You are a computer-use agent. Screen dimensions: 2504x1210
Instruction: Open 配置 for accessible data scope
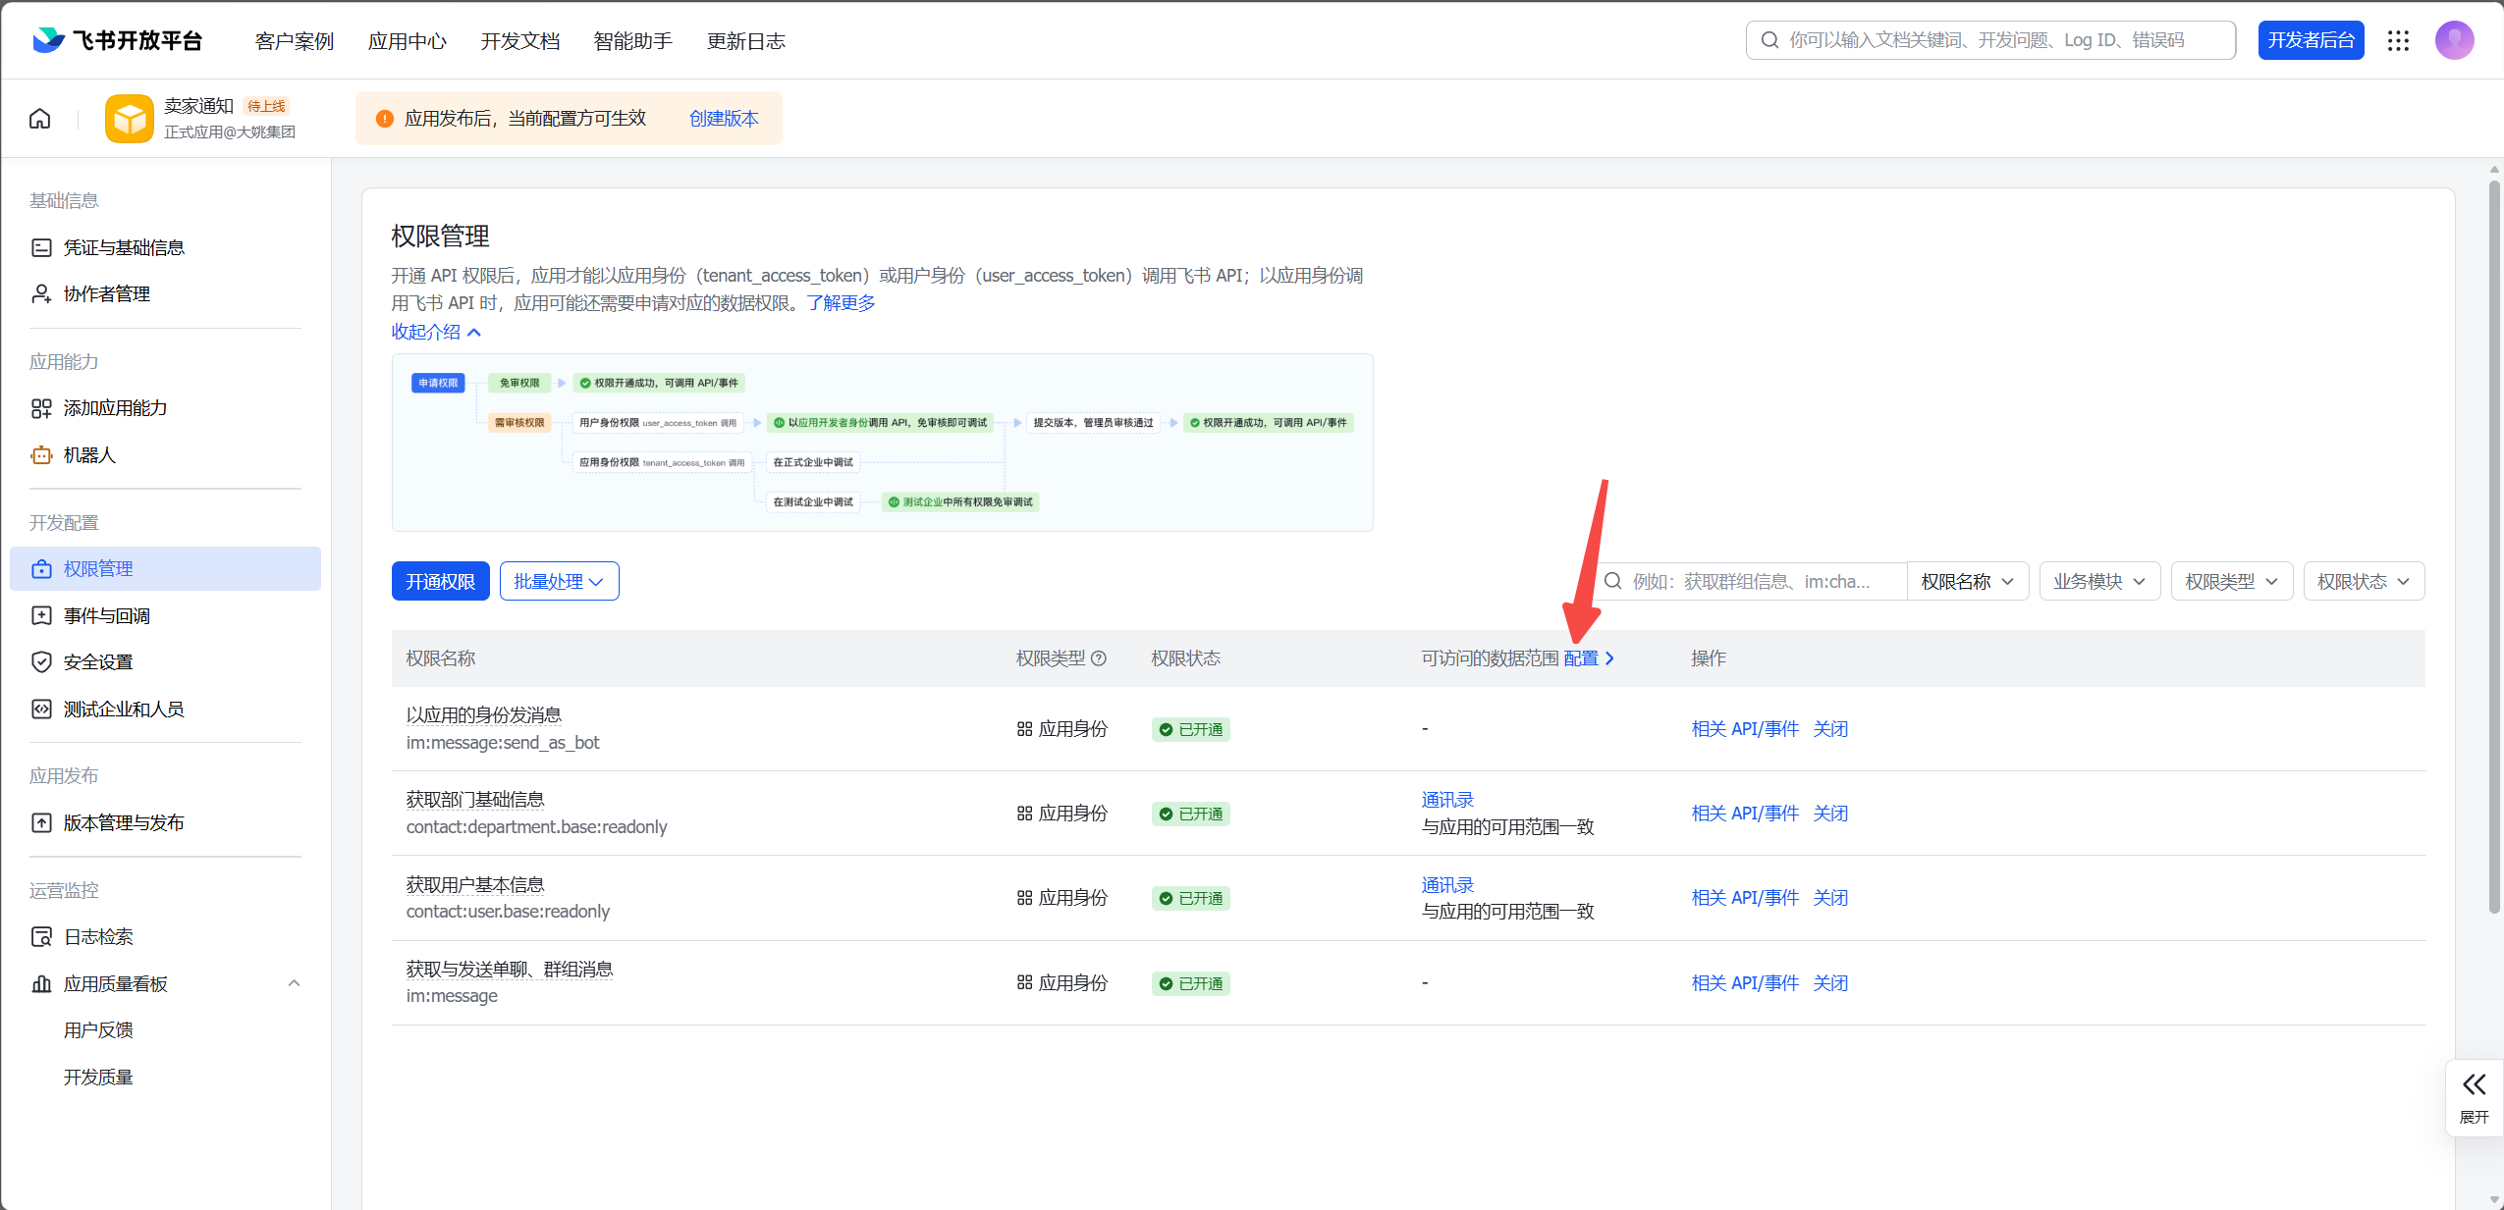coord(1589,658)
